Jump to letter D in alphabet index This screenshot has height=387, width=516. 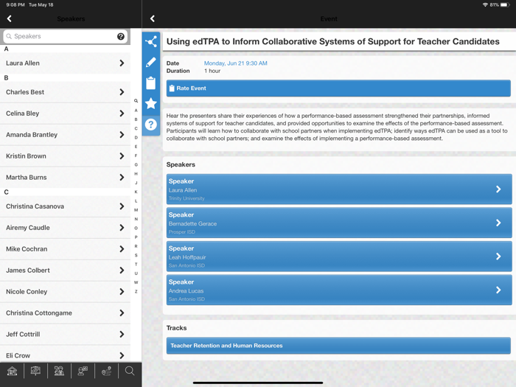tap(136, 138)
